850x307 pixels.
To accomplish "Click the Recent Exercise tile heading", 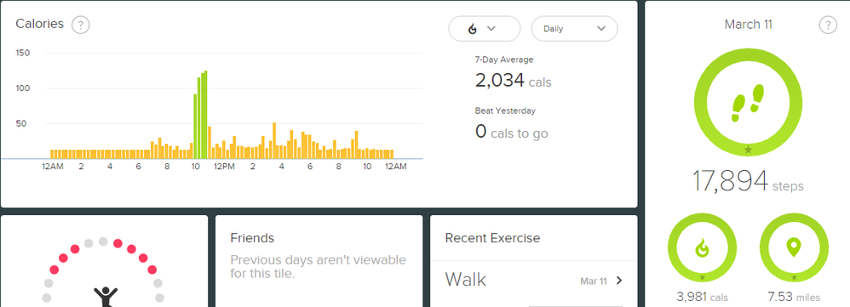I will pos(492,238).
